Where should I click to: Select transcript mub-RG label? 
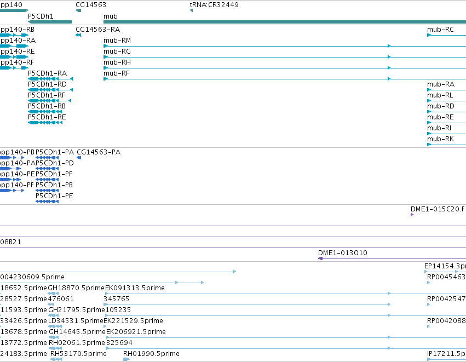pyautogui.click(x=117, y=51)
